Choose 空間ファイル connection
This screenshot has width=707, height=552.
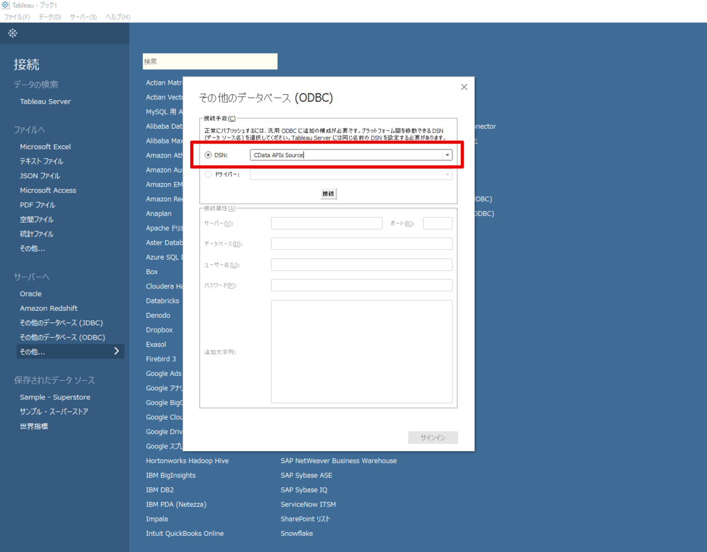37,220
